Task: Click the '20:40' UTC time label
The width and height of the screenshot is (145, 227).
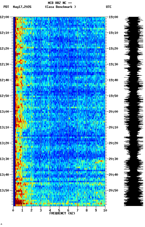Action: coord(113,175)
